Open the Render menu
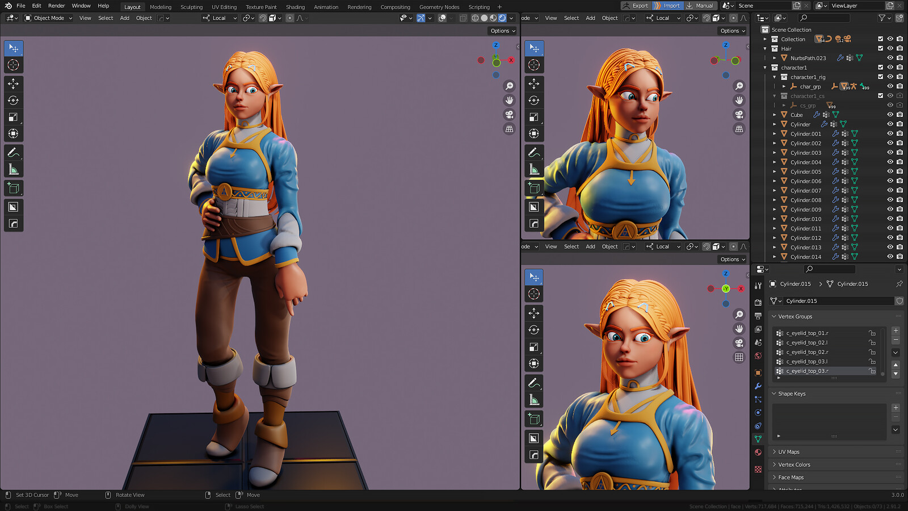This screenshot has width=908, height=511. 56,6
